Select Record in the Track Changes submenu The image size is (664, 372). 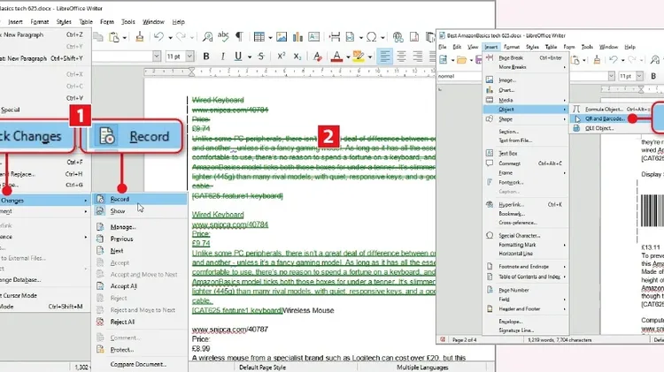tap(139, 199)
